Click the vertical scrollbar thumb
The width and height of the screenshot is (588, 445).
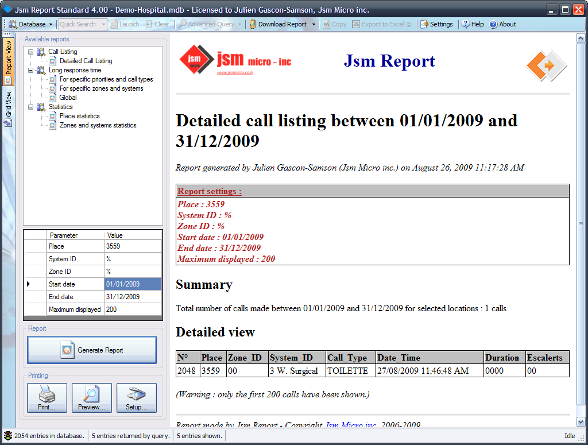pyautogui.click(x=581, y=224)
